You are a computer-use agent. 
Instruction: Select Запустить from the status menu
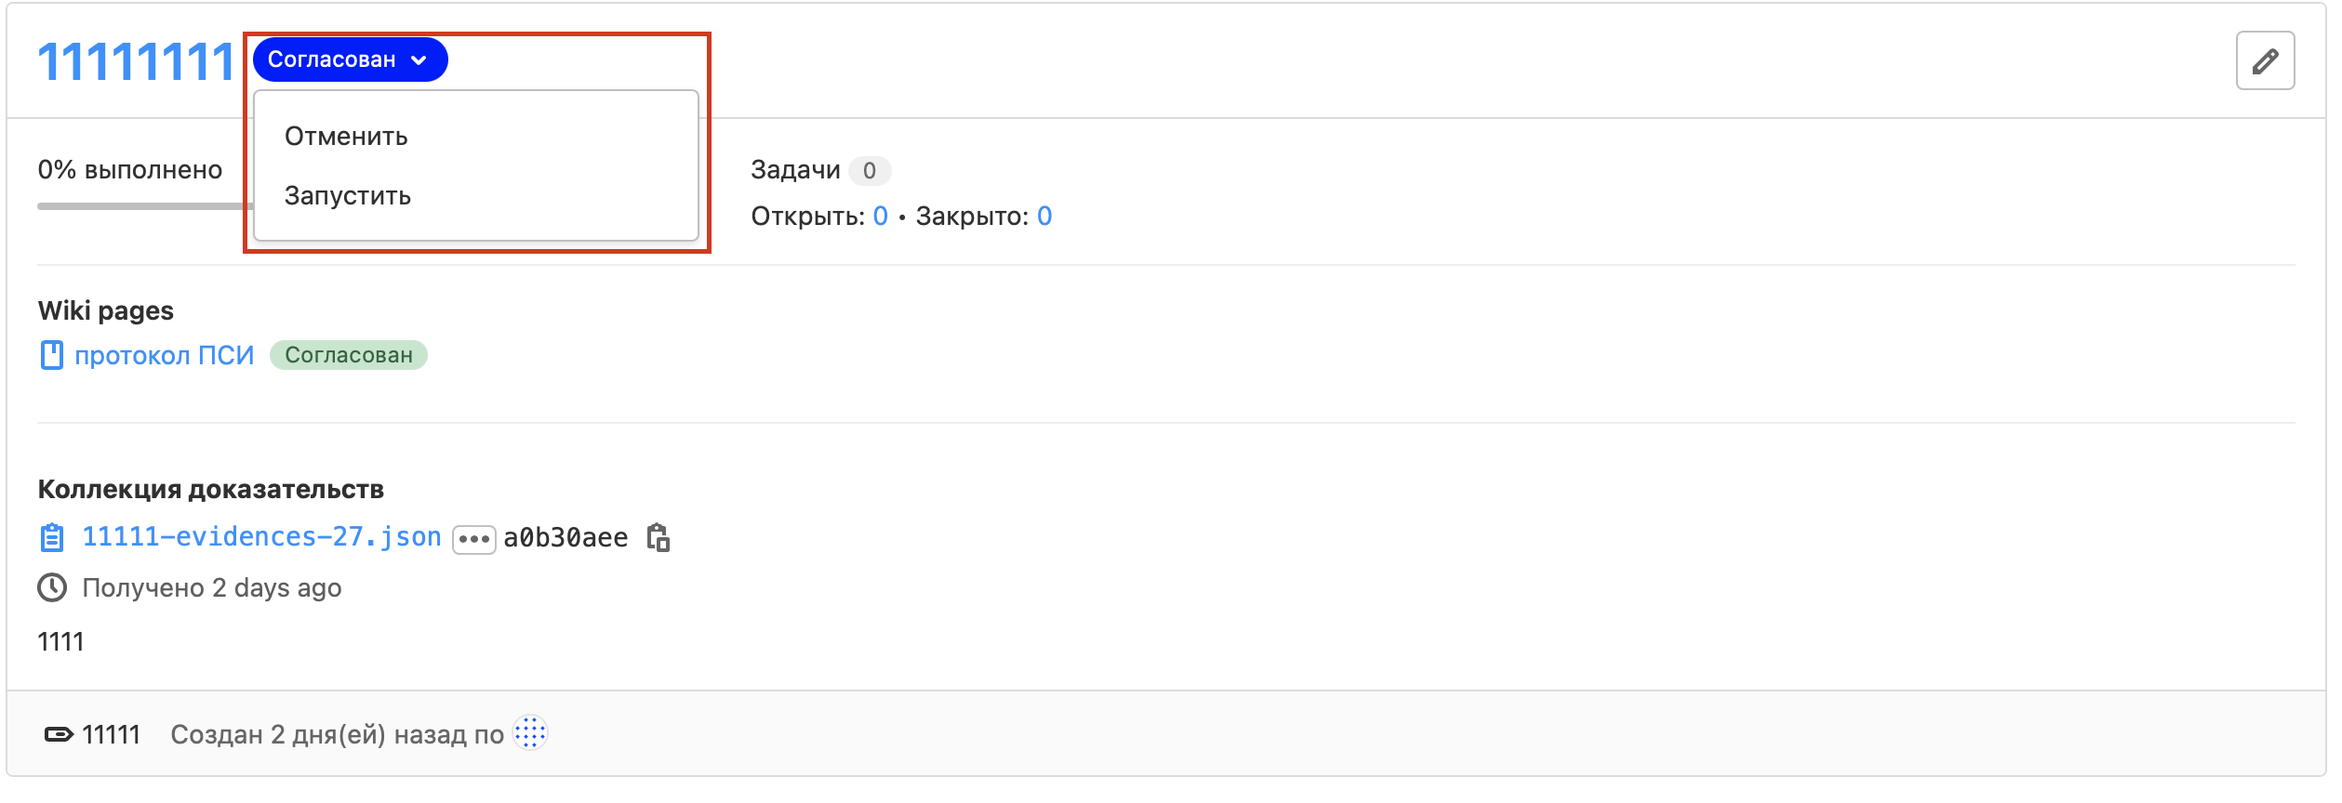(x=348, y=196)
